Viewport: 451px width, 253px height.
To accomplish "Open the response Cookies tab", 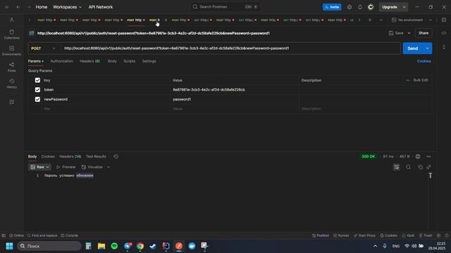I will [48, 156].
